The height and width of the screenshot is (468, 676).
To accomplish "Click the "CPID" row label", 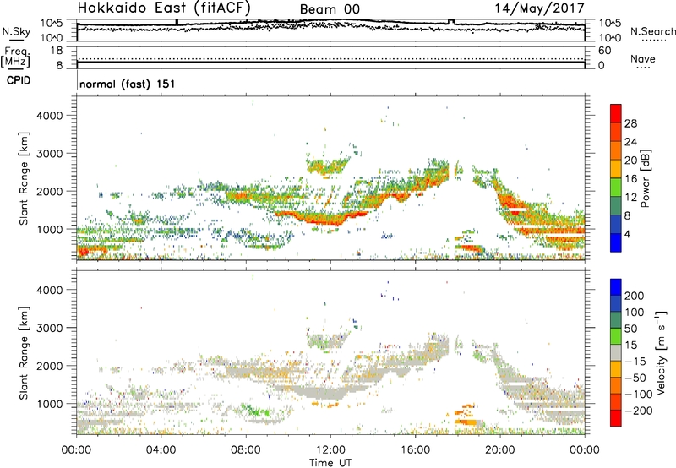I will 19,80.
